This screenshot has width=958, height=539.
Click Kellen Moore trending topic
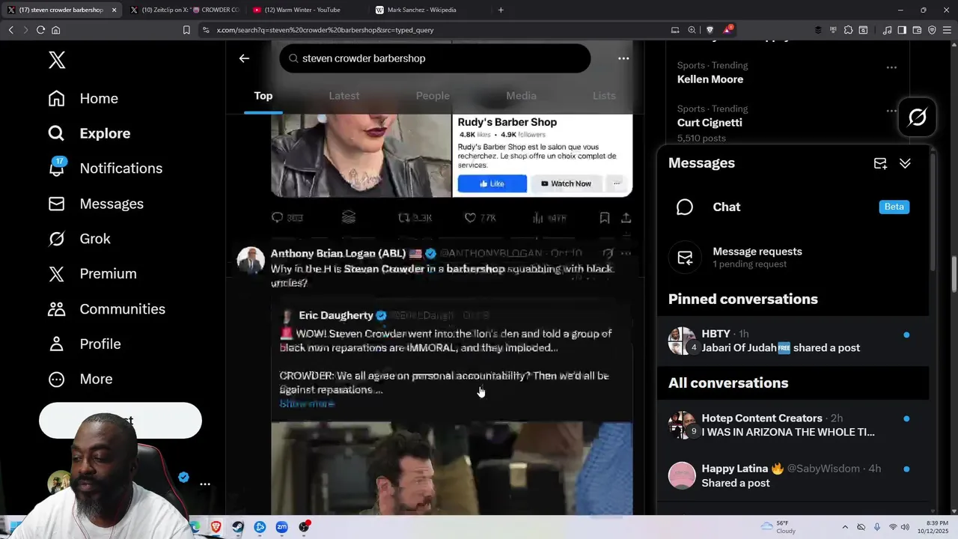tap(710, 79)
